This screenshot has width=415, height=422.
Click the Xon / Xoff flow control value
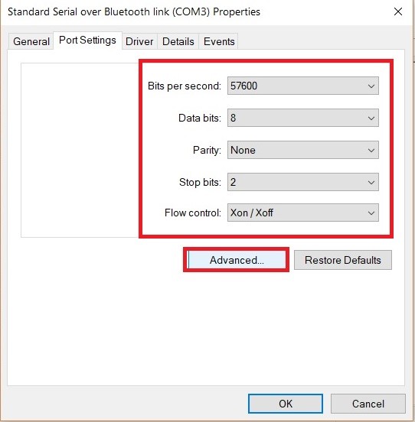pos(252,213)
